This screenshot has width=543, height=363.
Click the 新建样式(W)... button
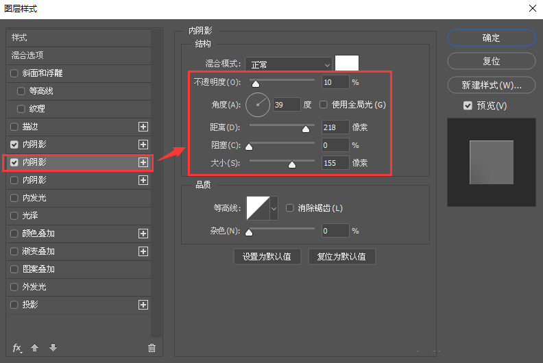492,85
